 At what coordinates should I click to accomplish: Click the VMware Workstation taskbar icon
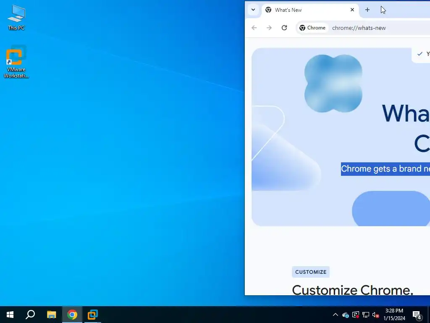[x=93, y=315]
